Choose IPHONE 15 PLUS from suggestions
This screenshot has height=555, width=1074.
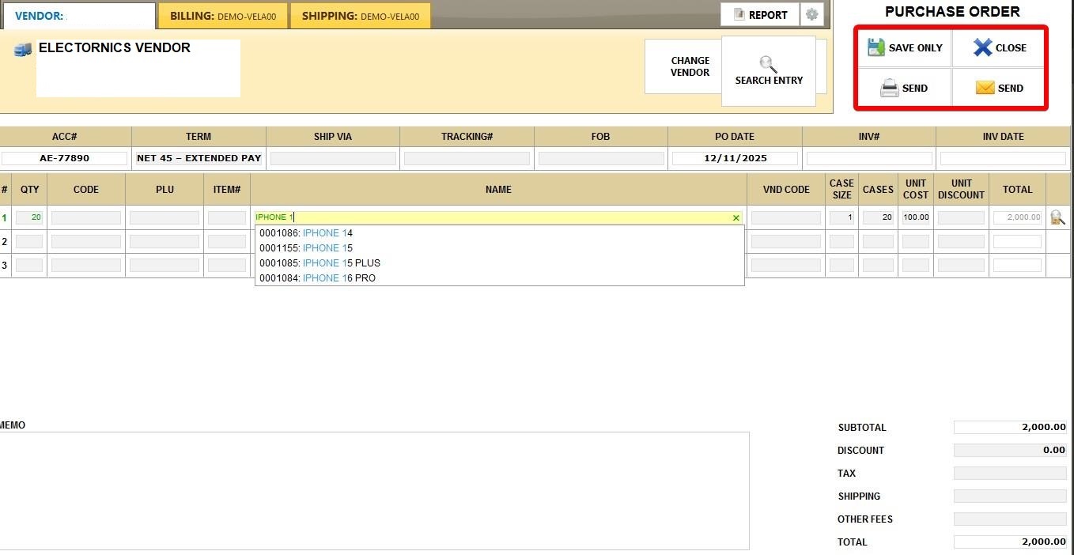click(x=320, y=263)
